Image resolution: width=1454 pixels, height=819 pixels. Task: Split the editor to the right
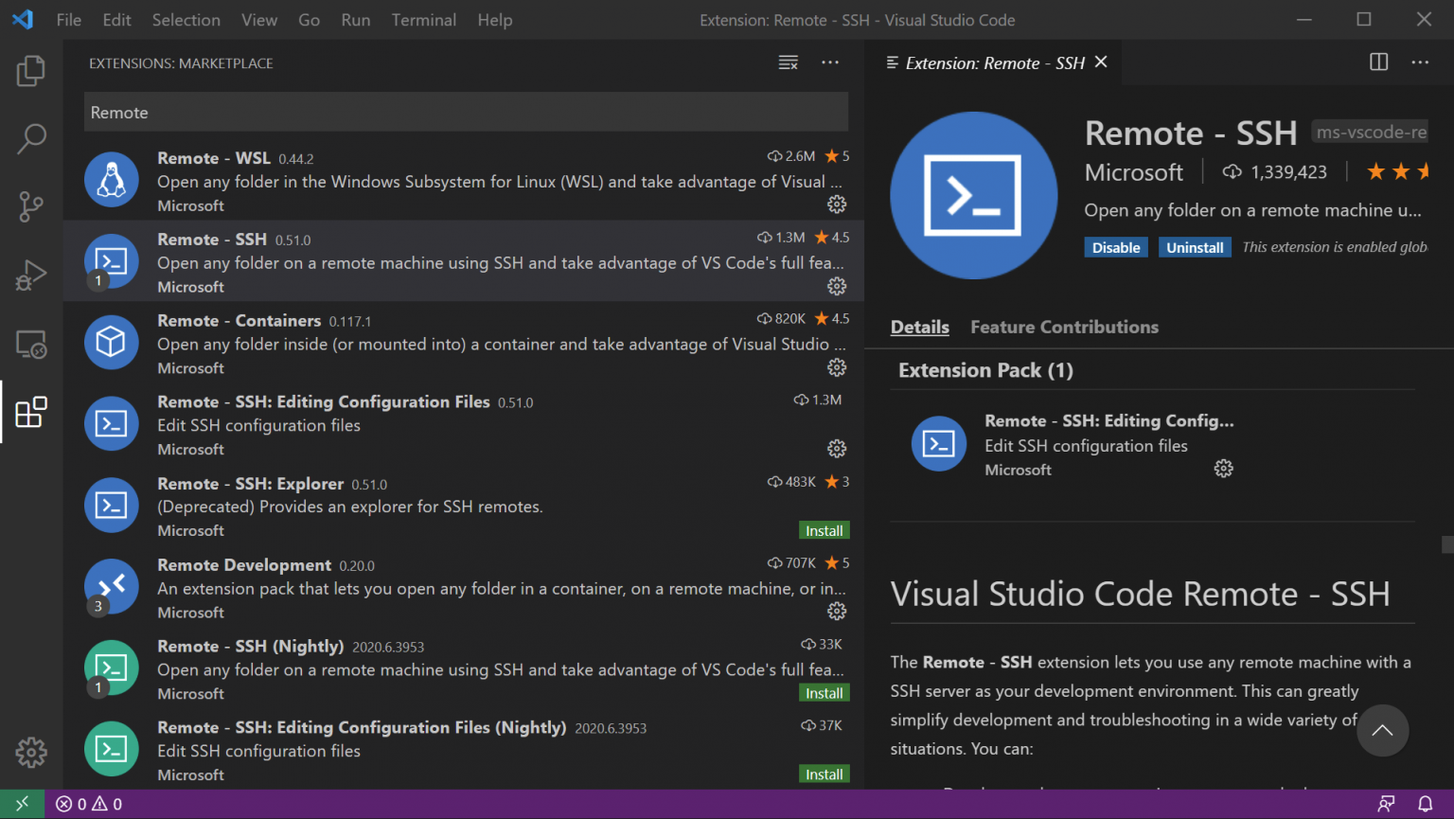pyautogui.click(x=1378, y=62)
